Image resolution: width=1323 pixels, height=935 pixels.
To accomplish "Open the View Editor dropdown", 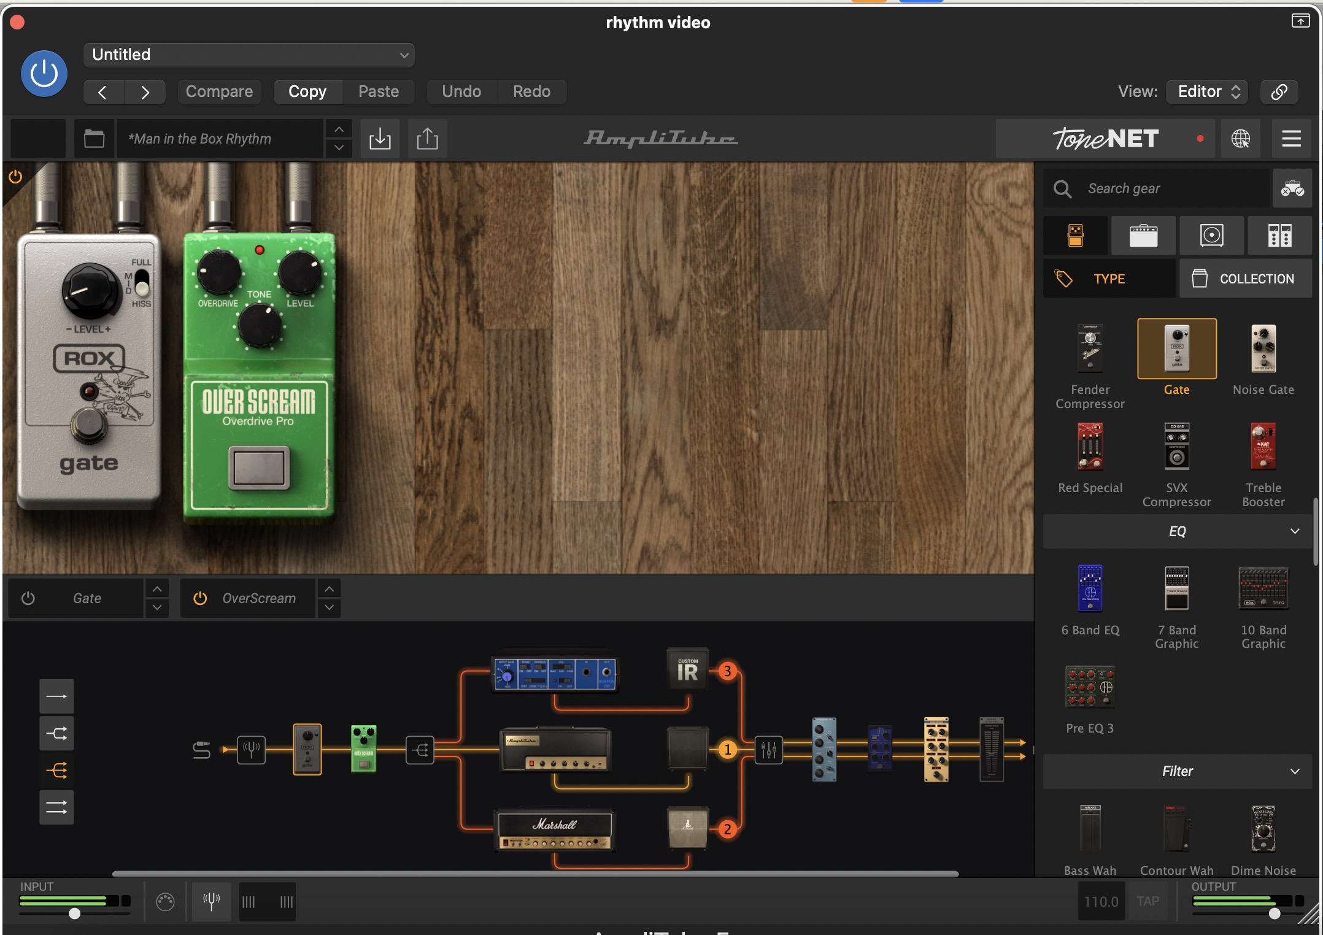I will [x=1206, y=91].
